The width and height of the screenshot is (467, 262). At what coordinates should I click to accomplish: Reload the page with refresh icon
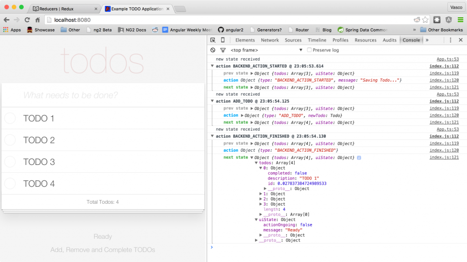coord(27,20)
